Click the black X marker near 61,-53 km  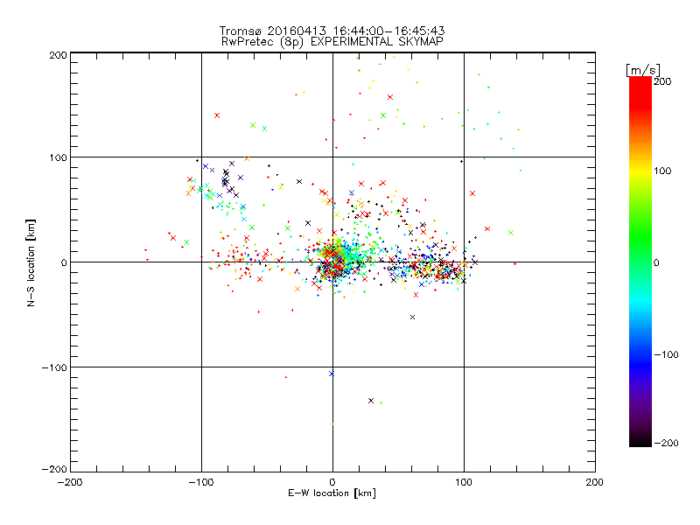click(x=412, y=318)
